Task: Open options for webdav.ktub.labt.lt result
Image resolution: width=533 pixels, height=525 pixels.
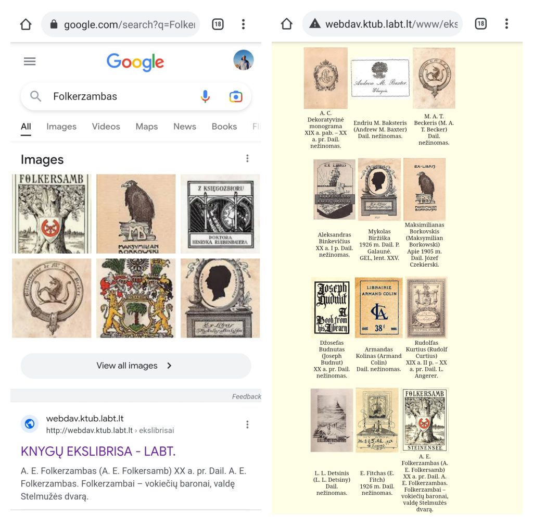Action: [247, 424]
